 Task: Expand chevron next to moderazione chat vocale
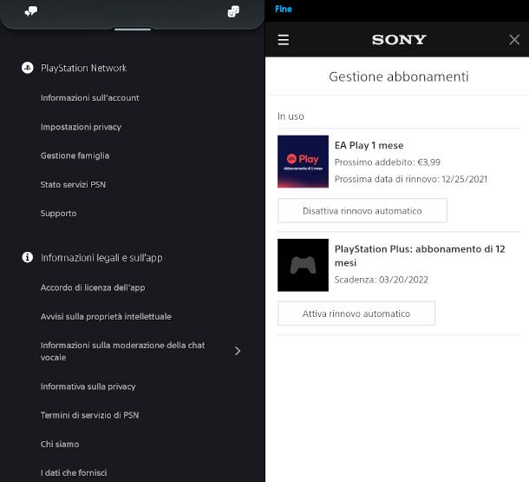(x=238, y=351)
